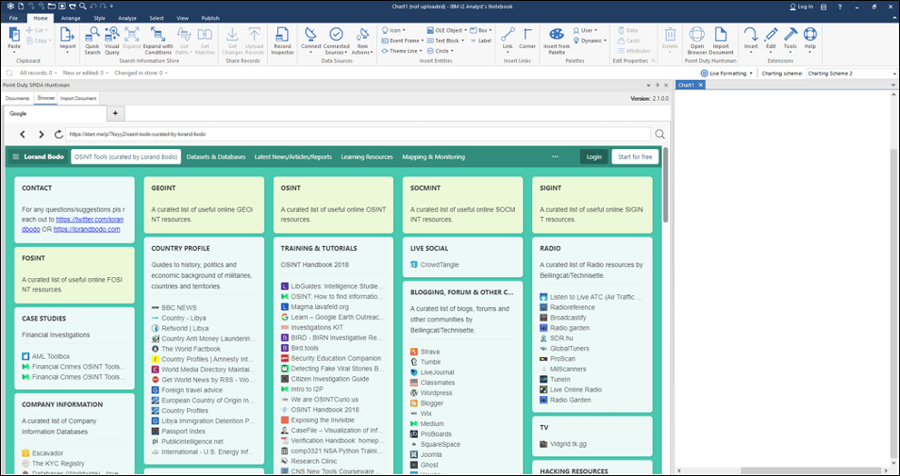Click Open Browser in Point Duty Huntsman
The height and width of the screenshot is (476, 900).
pyautogui.click(x=697, y=40)
